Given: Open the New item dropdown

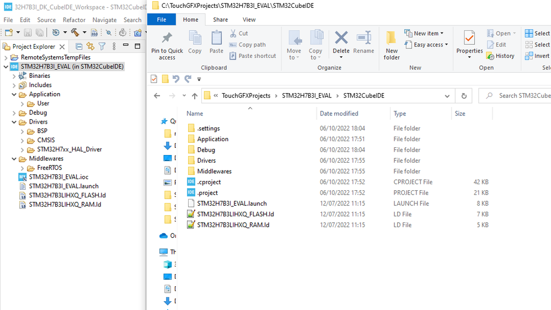Looking at the screenshot, I should 424,34.
